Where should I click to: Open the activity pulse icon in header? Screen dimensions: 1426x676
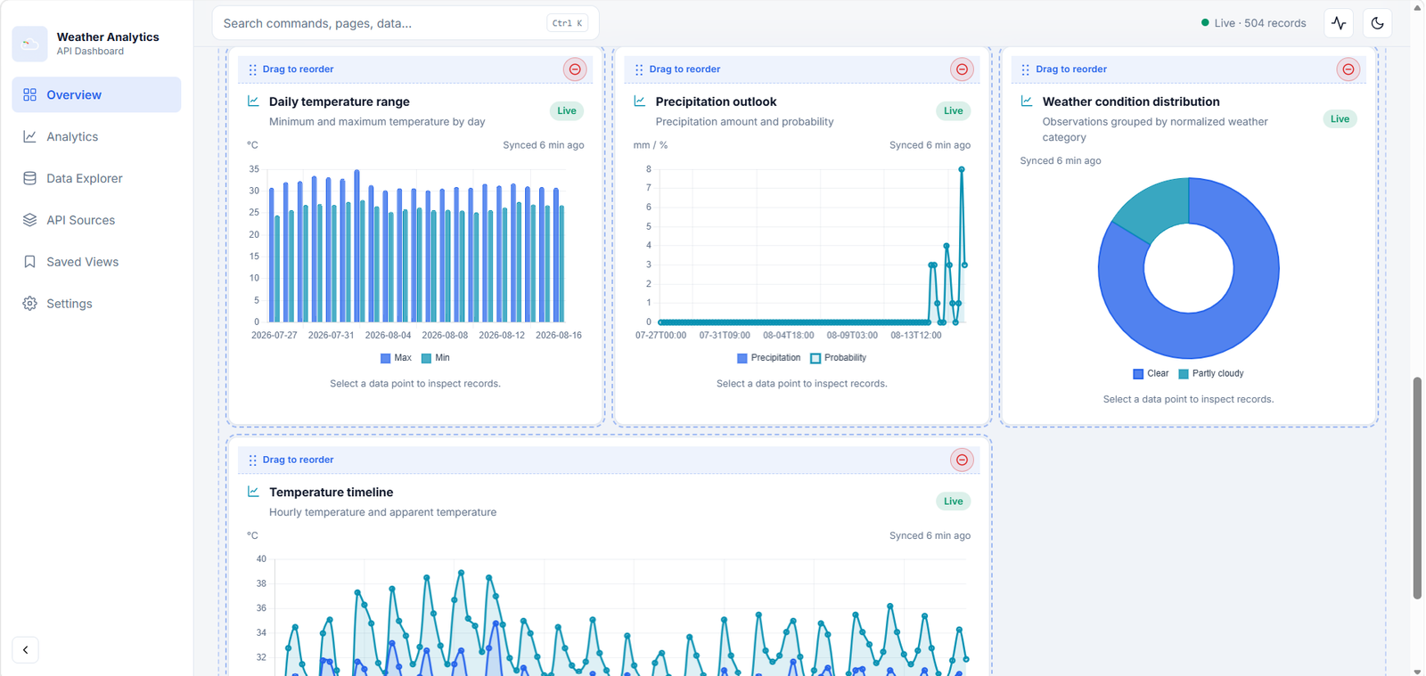(1339, 23)
